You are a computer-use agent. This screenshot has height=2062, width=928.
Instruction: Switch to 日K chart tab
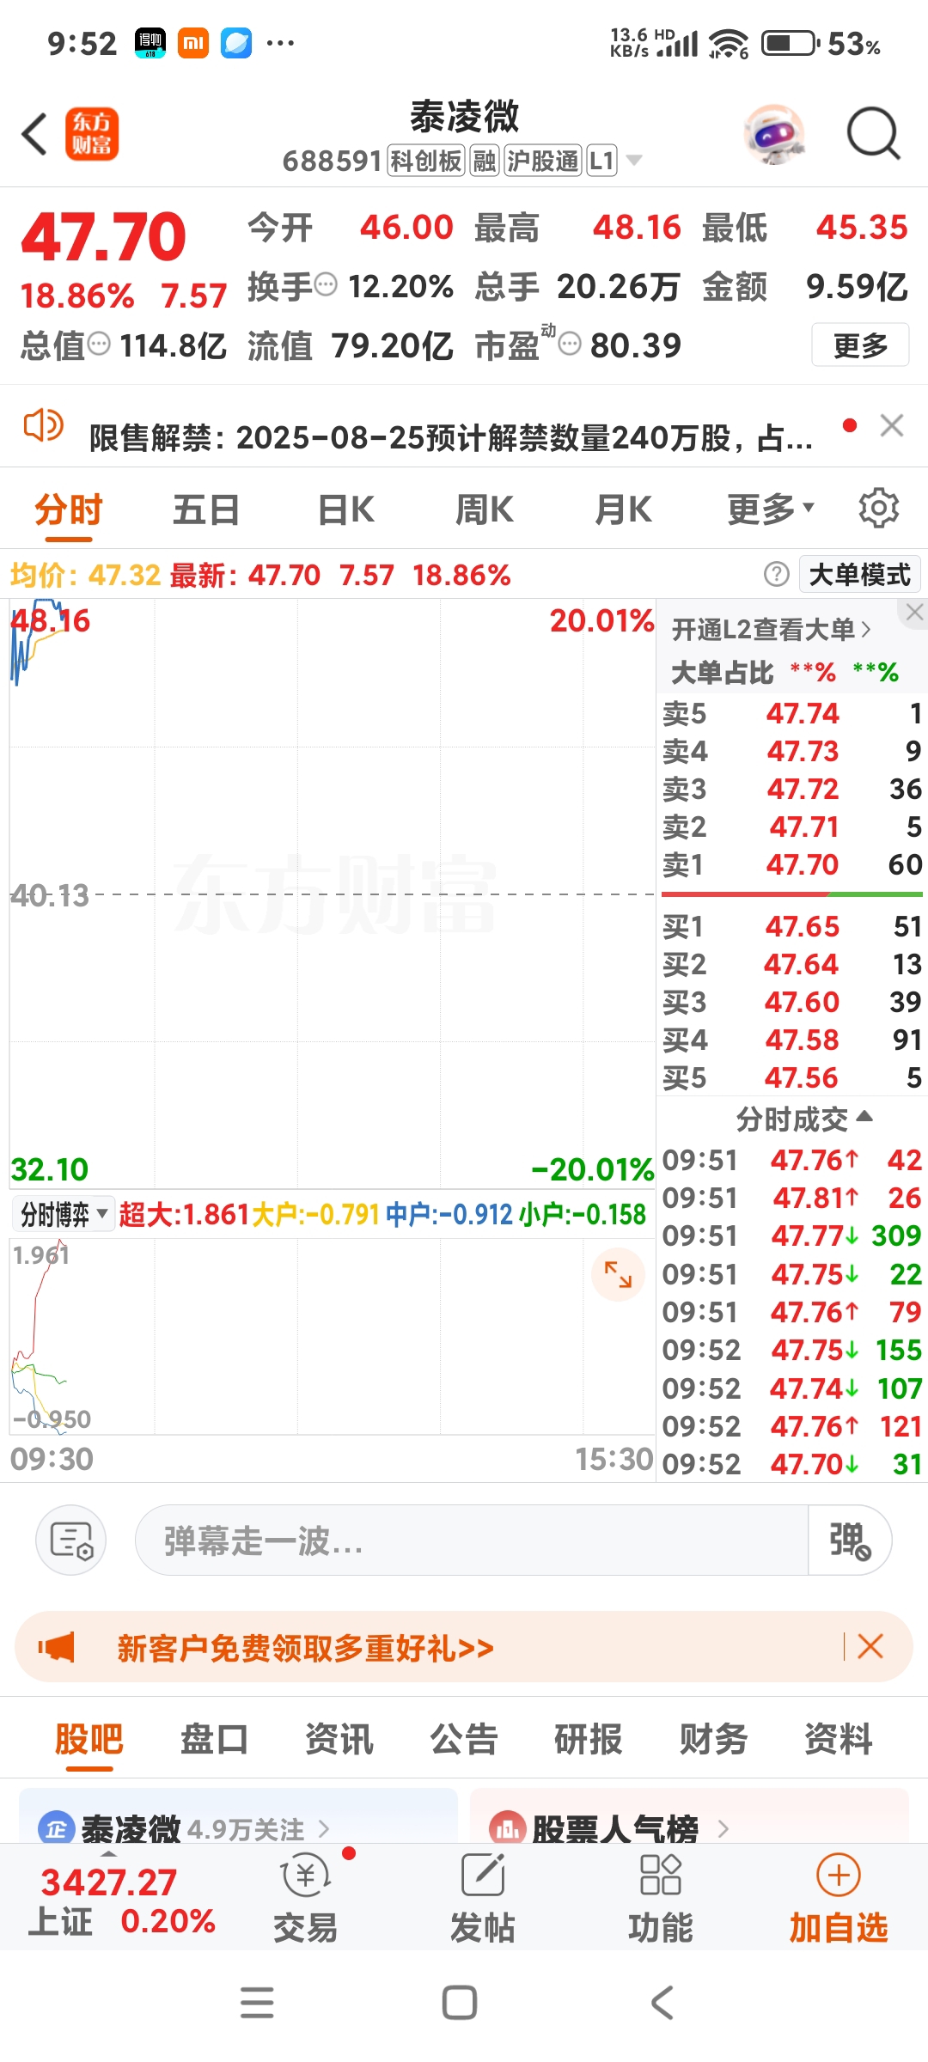click(346, 510)
